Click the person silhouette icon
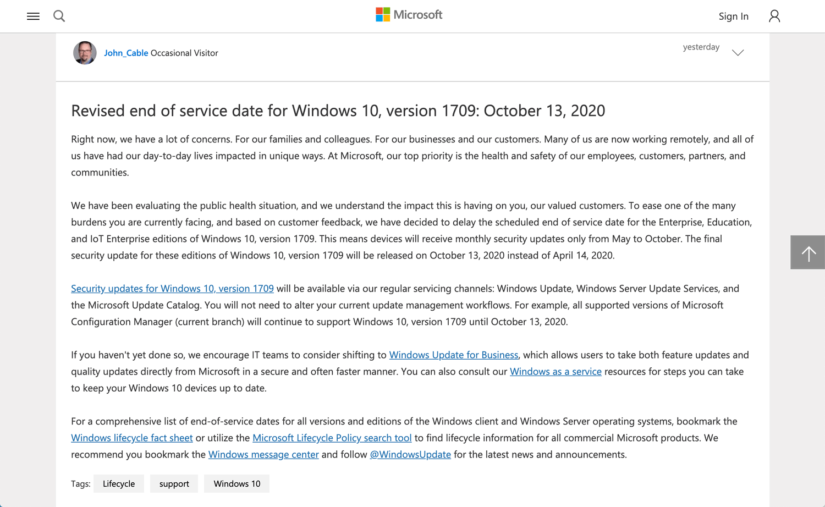The width and height of the screenshot is (825, 507). [x=774, y=16]
